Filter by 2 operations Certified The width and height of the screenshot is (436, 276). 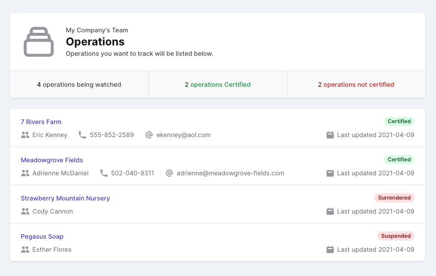218,85
